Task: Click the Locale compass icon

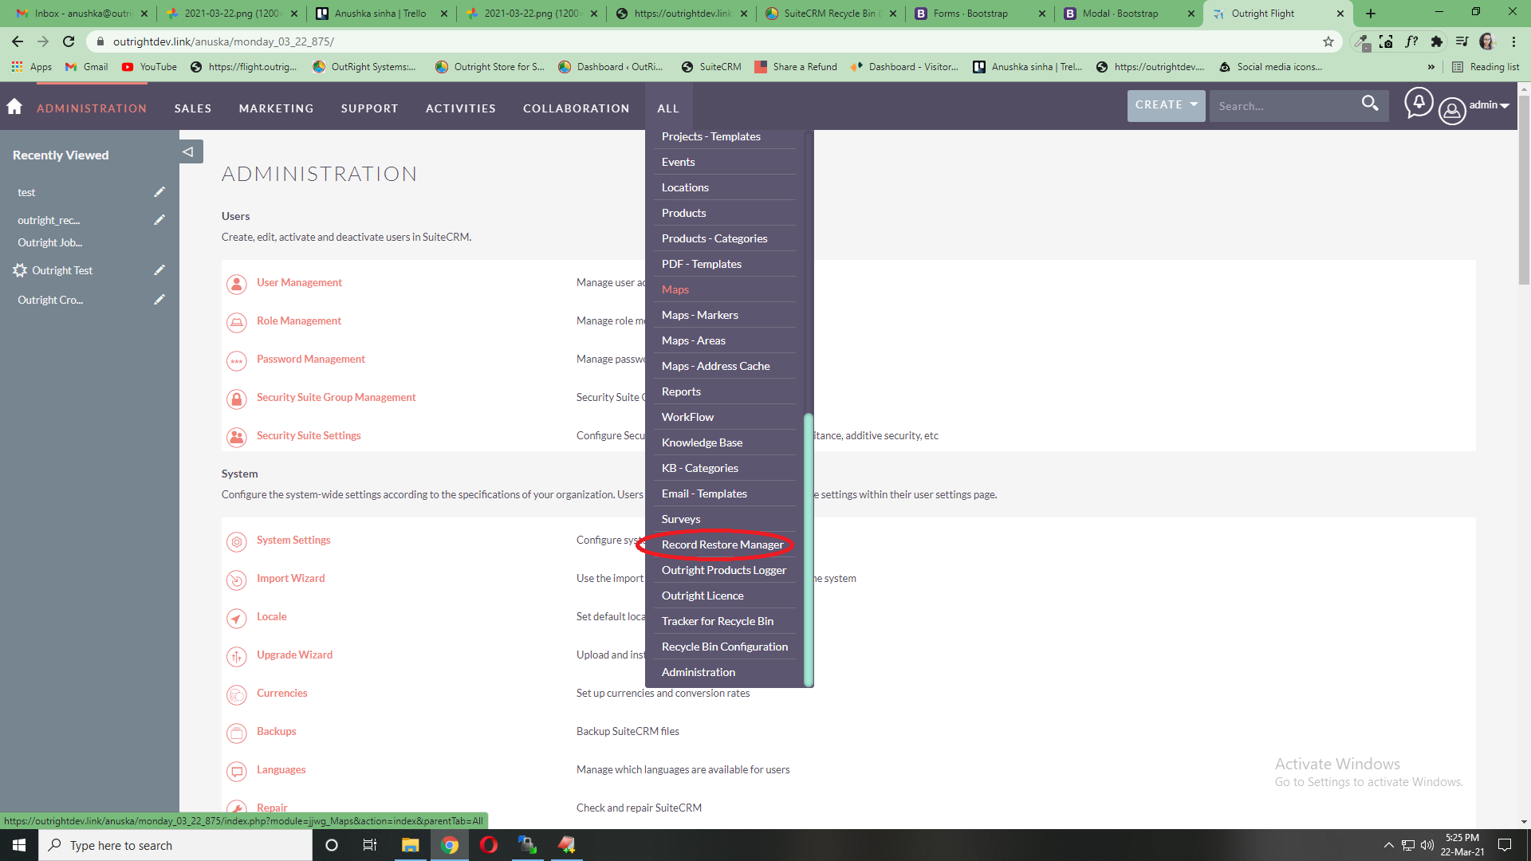Action: point(237,618)
